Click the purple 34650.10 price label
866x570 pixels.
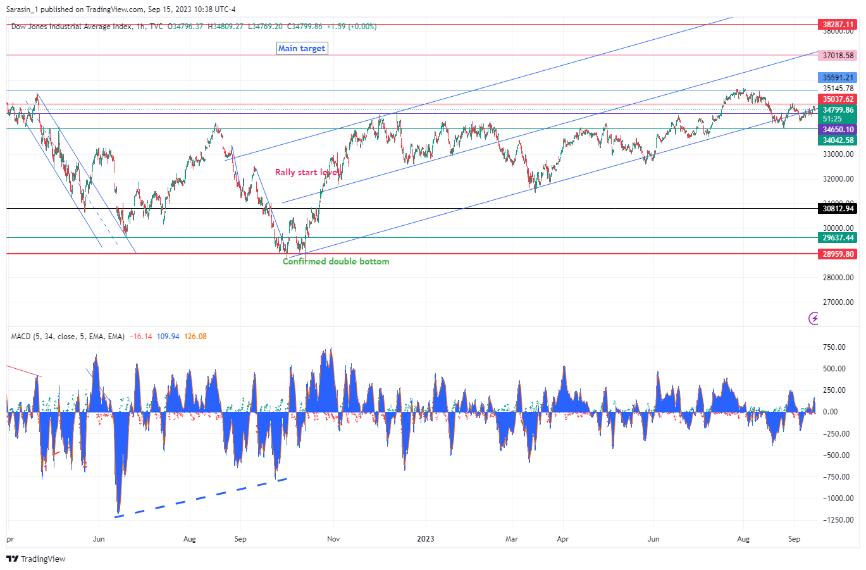(838, 130)
